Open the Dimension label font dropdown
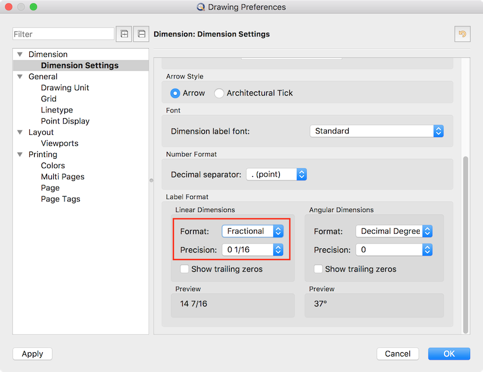Viewport: 483px width, 372px height. pos(376,131)
